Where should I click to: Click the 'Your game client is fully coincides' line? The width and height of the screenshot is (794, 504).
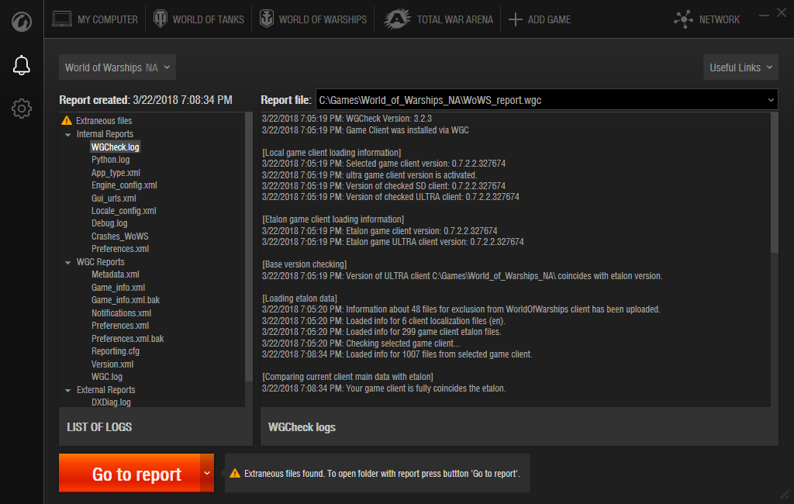(384, 388)
